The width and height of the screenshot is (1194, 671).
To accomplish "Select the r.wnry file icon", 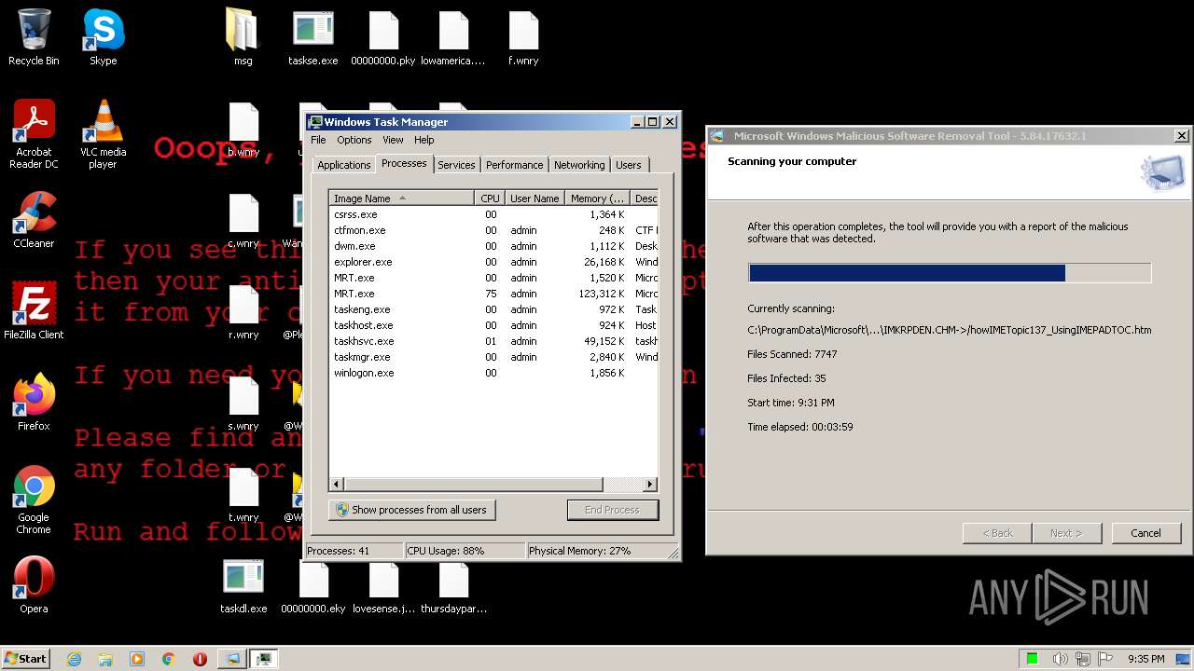I will pyautogui.click(x=243, y=311).
